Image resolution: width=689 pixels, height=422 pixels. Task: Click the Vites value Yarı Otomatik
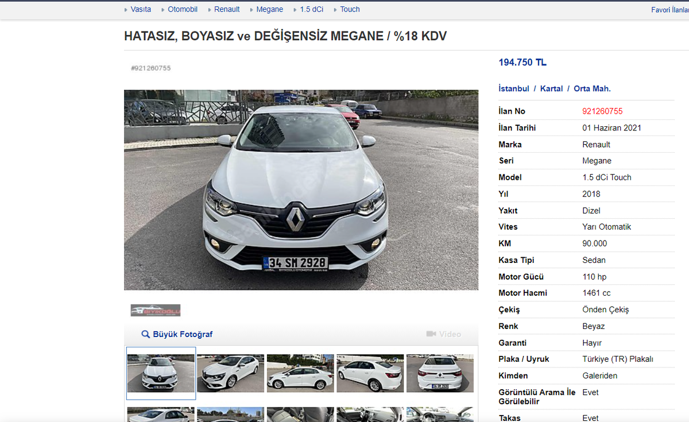click(x=607, y=227)
